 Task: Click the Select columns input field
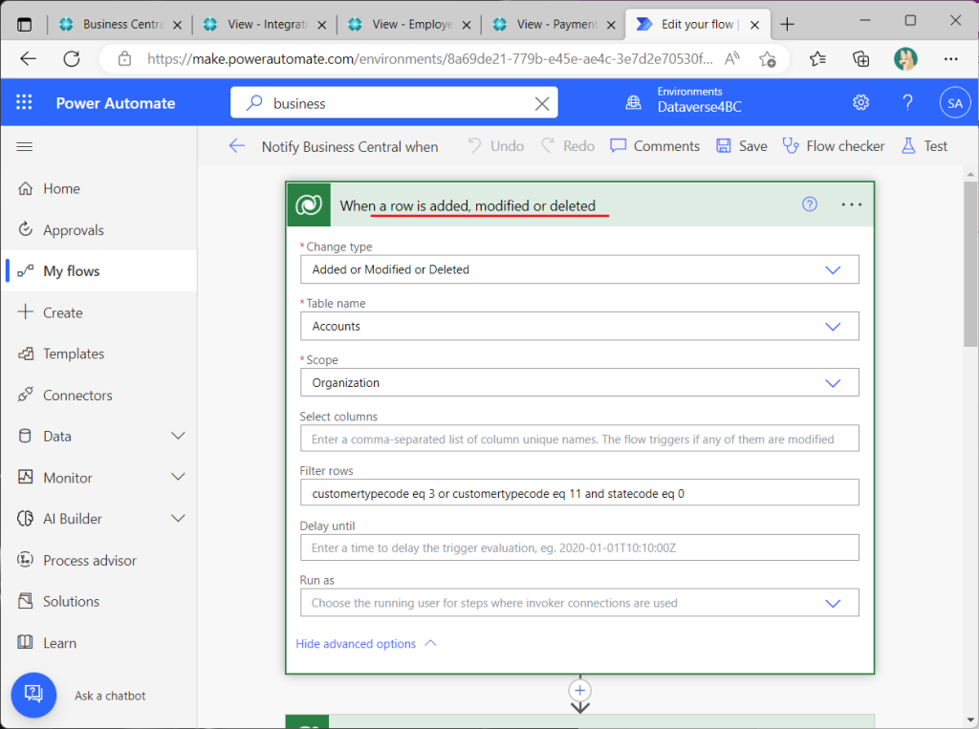pyautogui.click(x=579, y=439)
